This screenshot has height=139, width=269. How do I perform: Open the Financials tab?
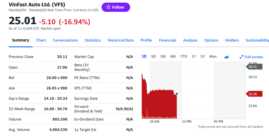coord(167,40)
